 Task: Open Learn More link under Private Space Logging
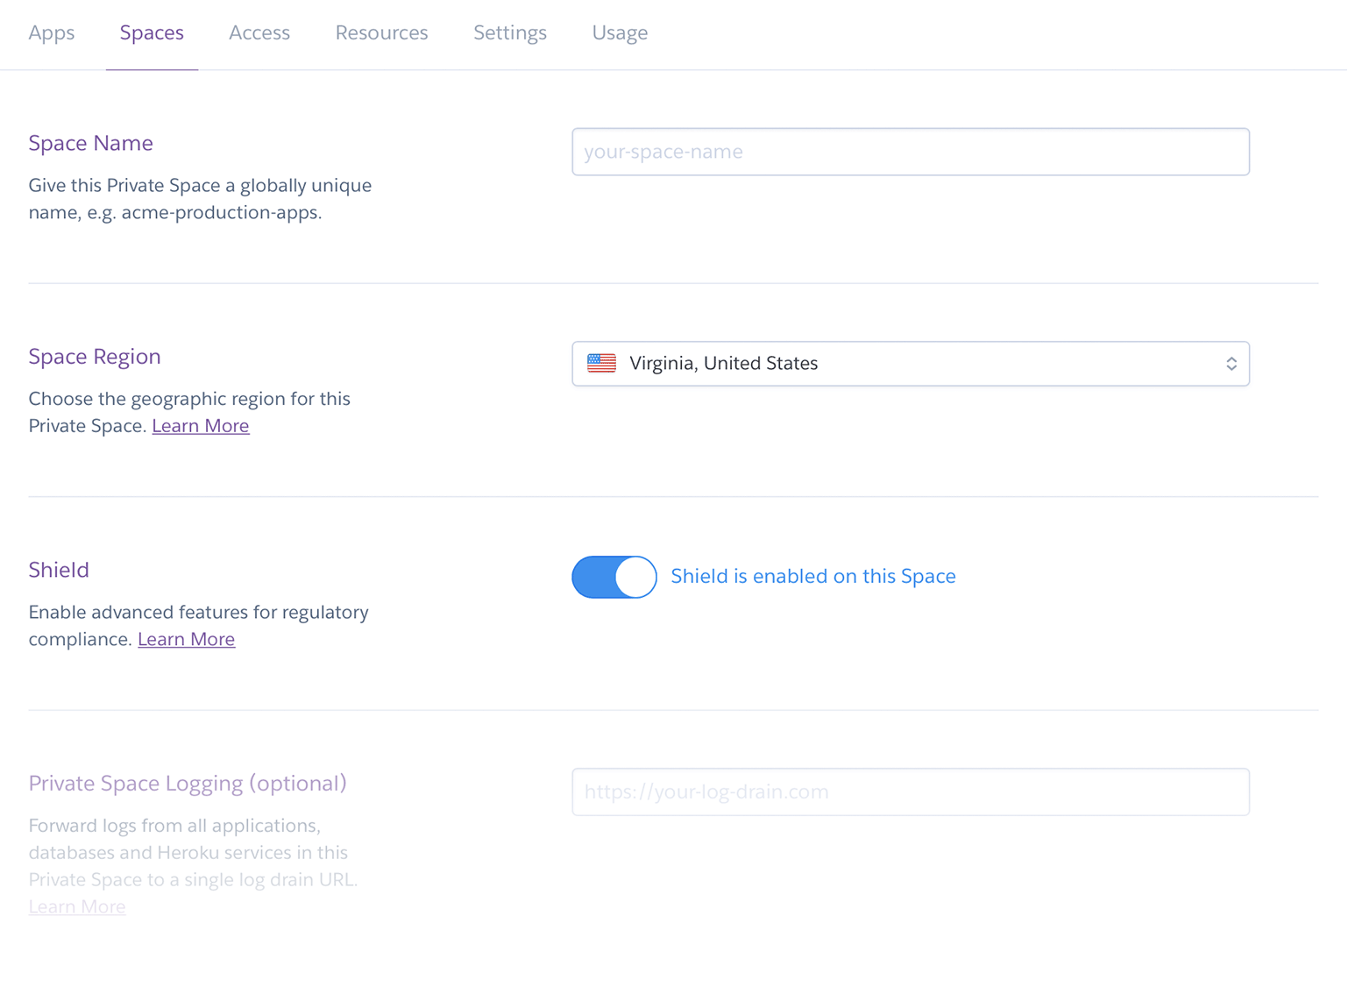(77, 906)
